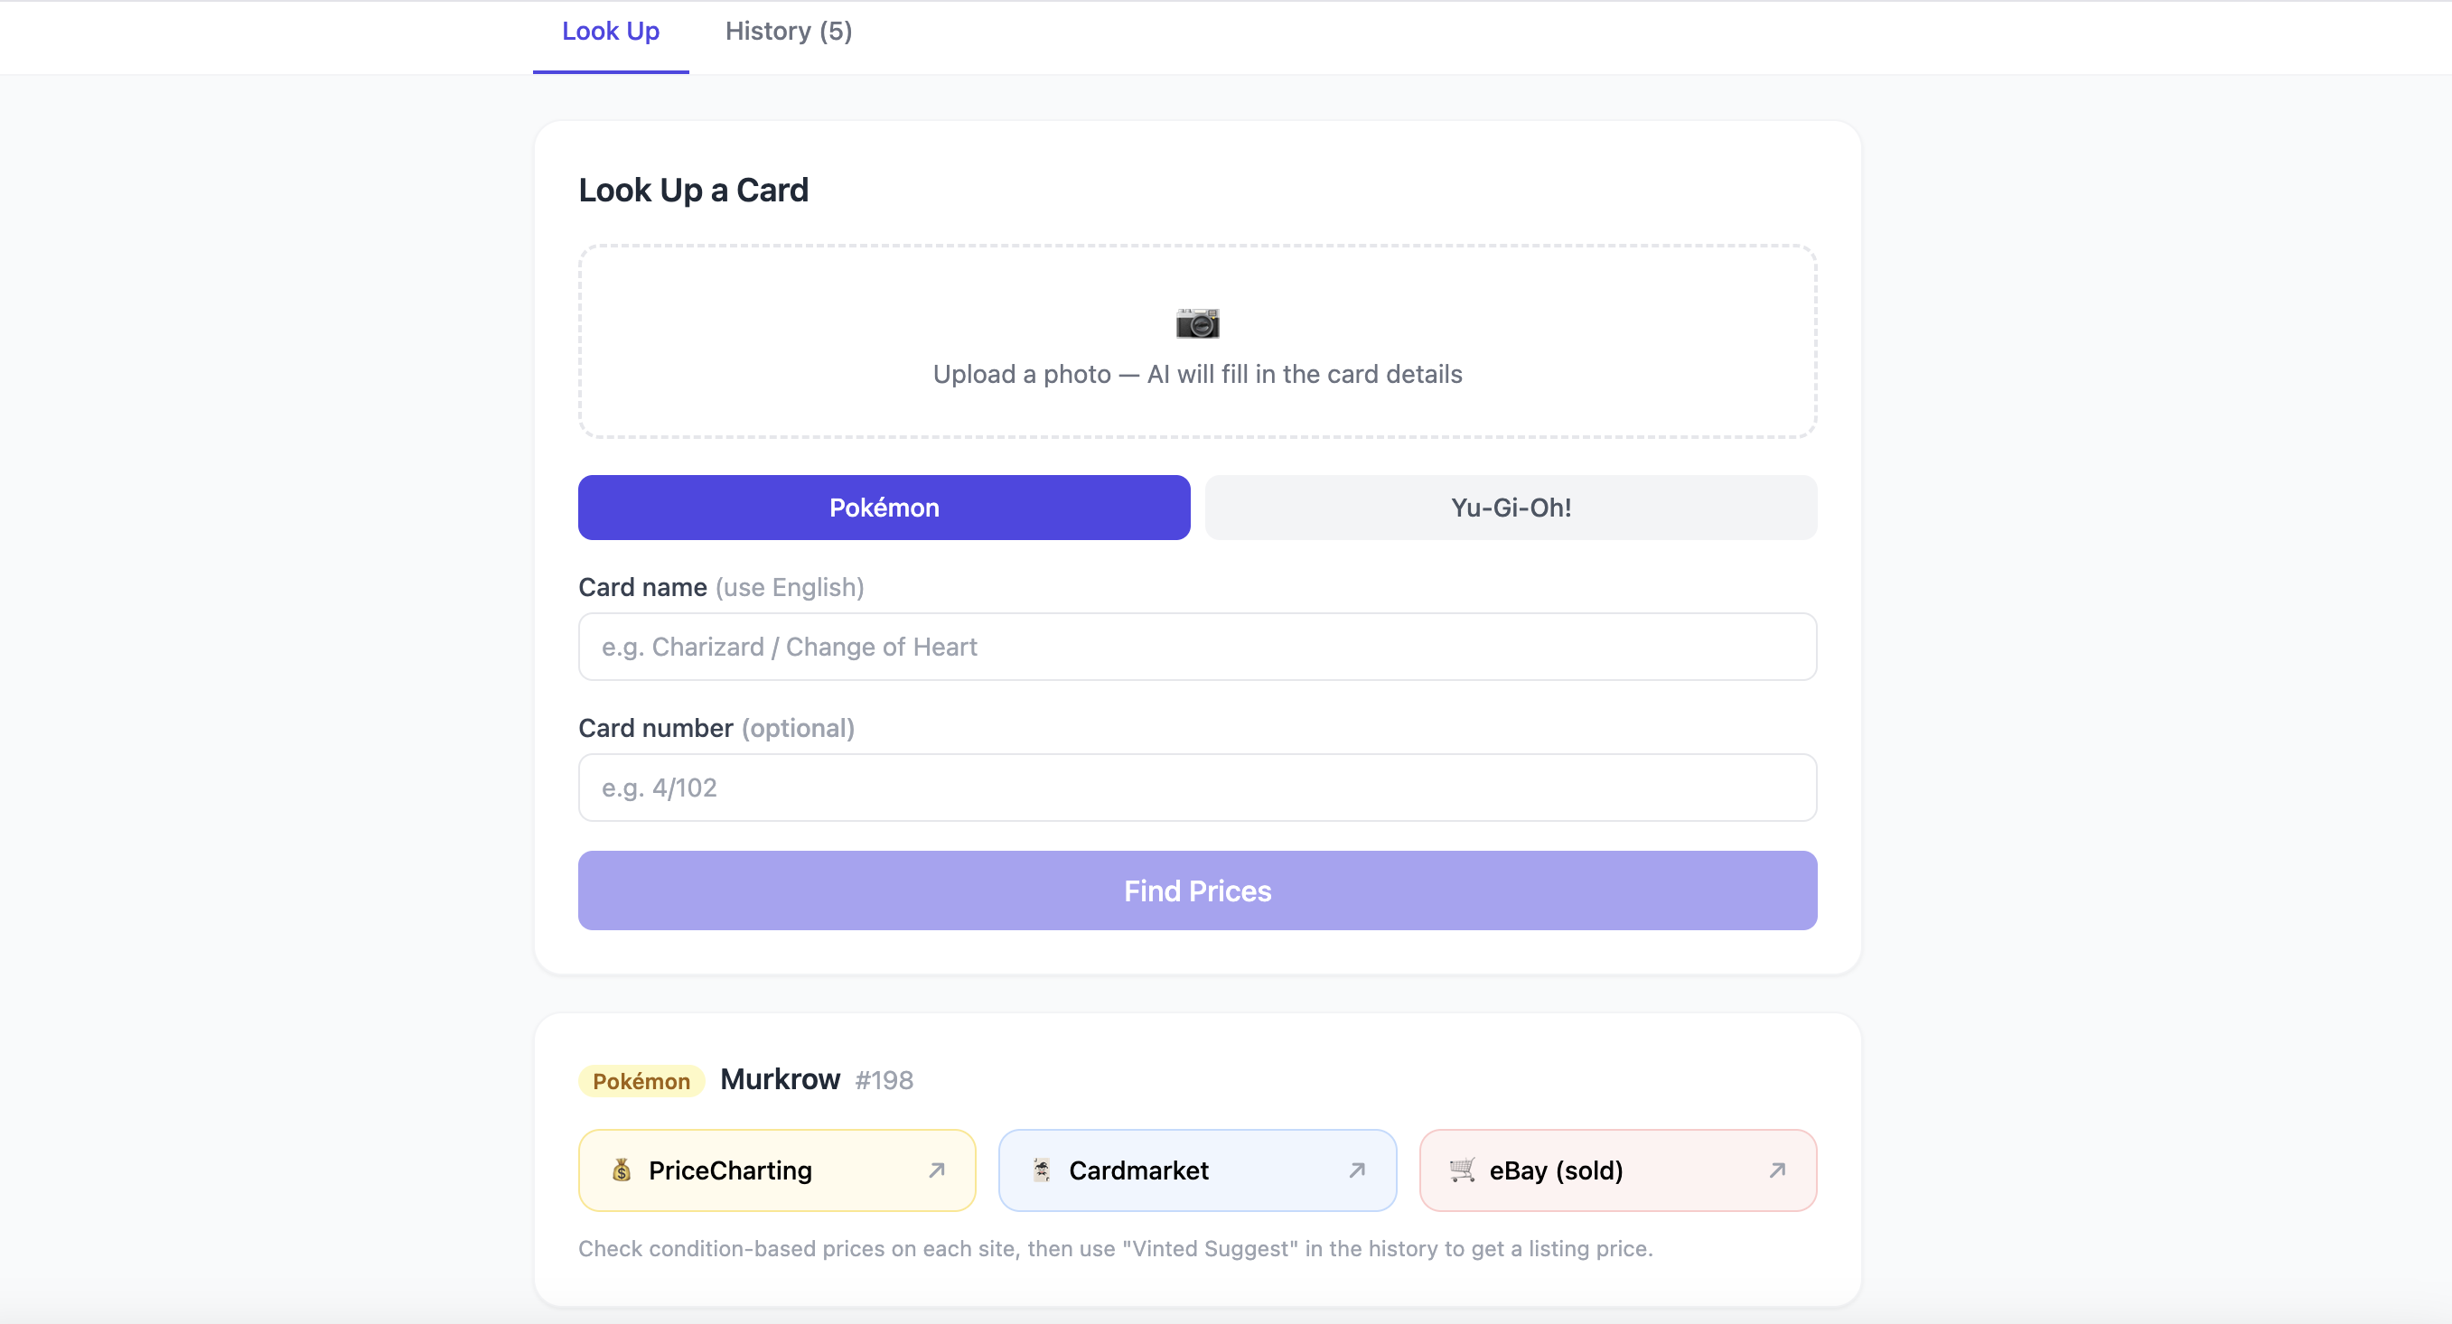Open the PriceCharting price link
This screenshot has width=2452, height=1324.
[x=777, y=1170]
